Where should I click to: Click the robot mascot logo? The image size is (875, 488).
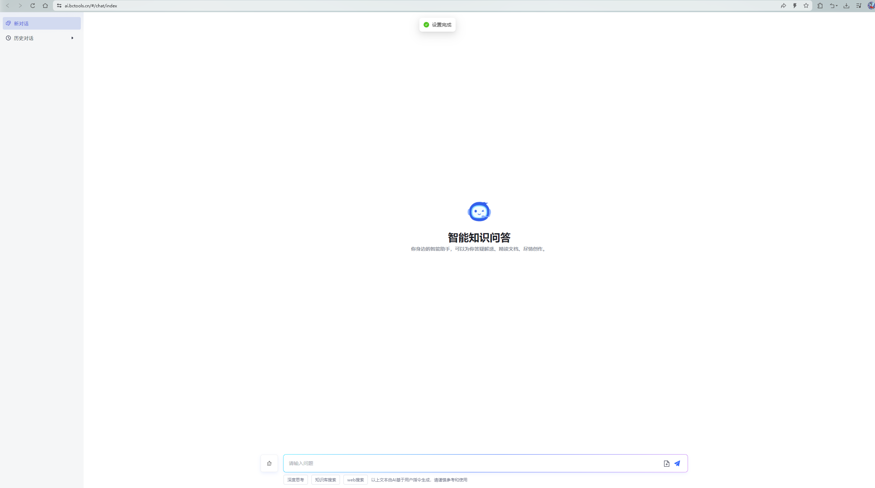pos(479,211)
